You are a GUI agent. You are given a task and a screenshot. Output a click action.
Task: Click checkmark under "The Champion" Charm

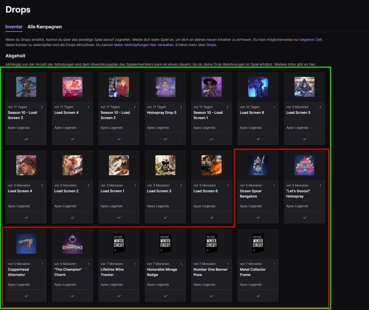(x=73, y=296)
